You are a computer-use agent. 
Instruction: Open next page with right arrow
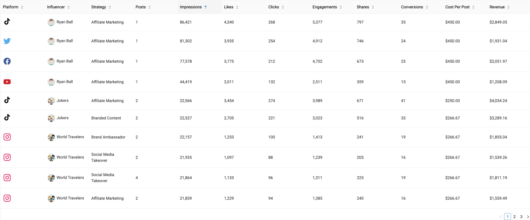click(x=528, y=217)
